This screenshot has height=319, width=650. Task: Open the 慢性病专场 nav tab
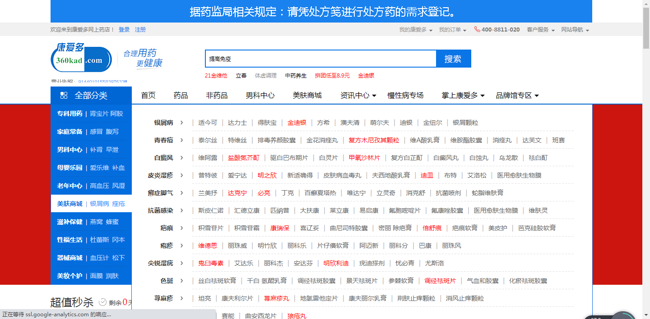[x=405, y=96]
